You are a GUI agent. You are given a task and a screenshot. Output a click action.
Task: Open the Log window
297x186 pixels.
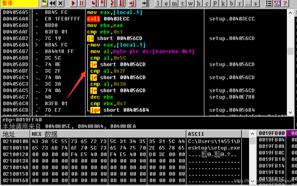[158, 4]
